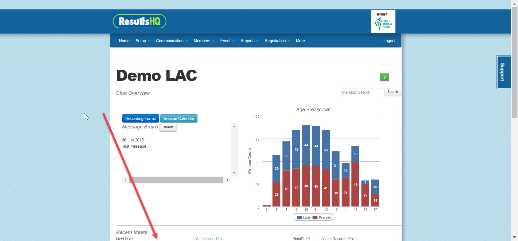Expand the Registration dropdown menu
Viewport: 518px width, 241px height.
click(x=277, y=41)
